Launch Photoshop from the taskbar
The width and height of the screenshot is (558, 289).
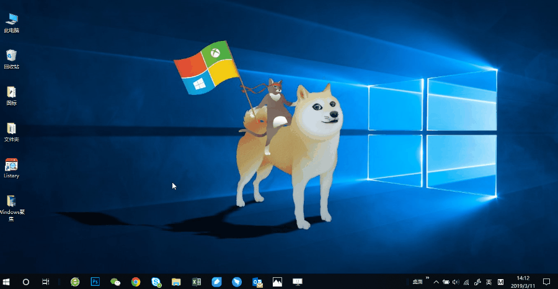[x=95, y=282]
